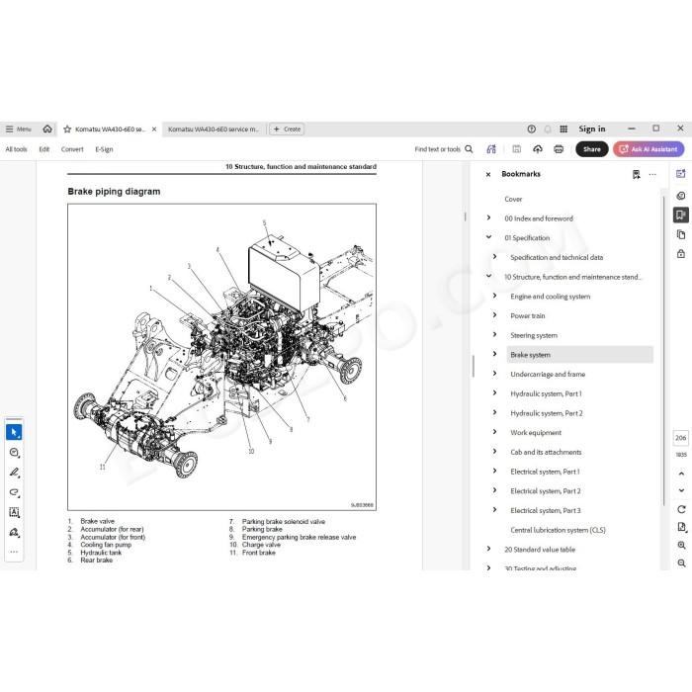Viewport: 692px width, 692px height.
Task: Click the Ask AI Assistant button
Action: [649, 149]
